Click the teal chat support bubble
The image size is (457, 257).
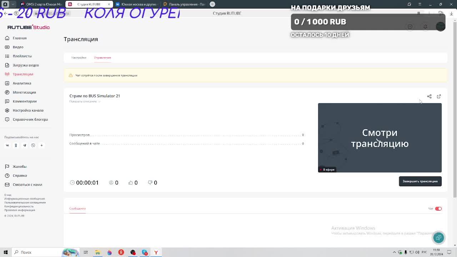tap(439, 237)
